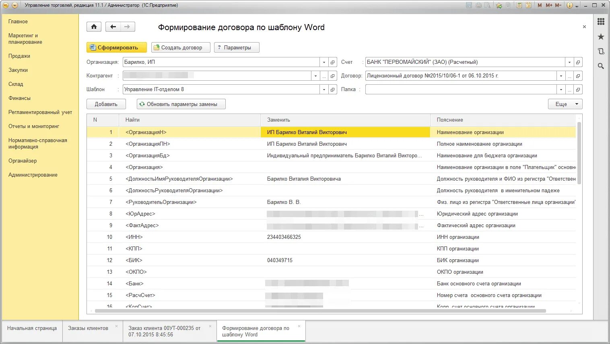Open the Склад section
This screenshot has width=610, height=344.
(x=16, y=84)
